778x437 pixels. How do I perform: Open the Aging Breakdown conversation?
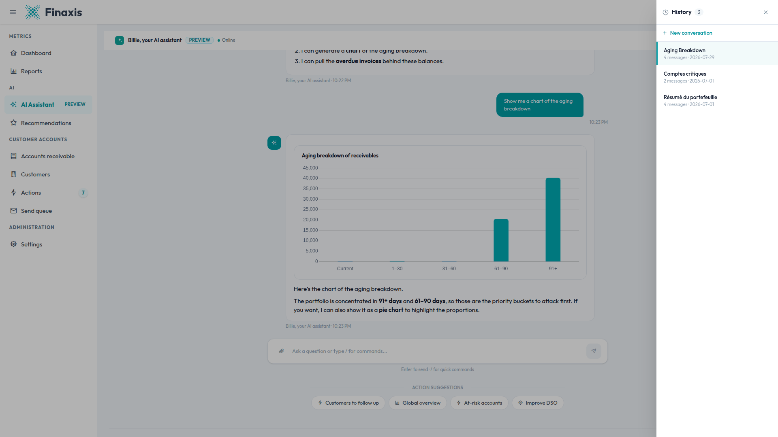(x=717, y=53)
